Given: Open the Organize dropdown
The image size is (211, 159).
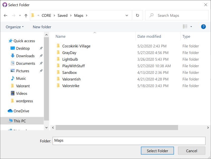Looking at the screenshot, I should [x=14, y=27].
